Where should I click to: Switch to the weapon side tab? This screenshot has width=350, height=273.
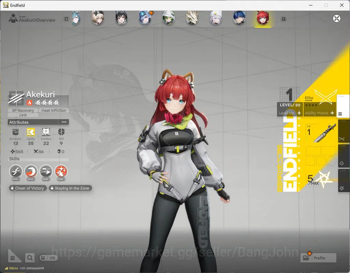(x=344, y=131)
